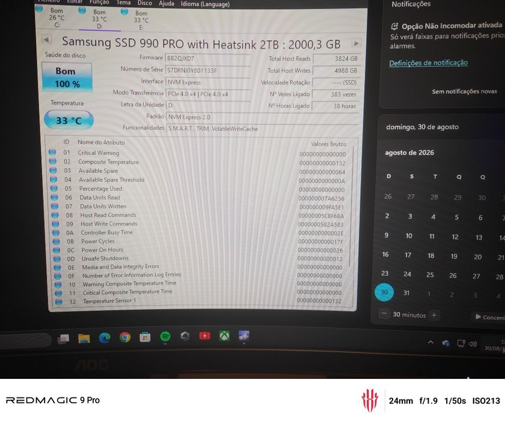505x421 pixels.
Task: Click the Modo Transferência PCIe 4.0 x4 field
Action: point(208,94)
